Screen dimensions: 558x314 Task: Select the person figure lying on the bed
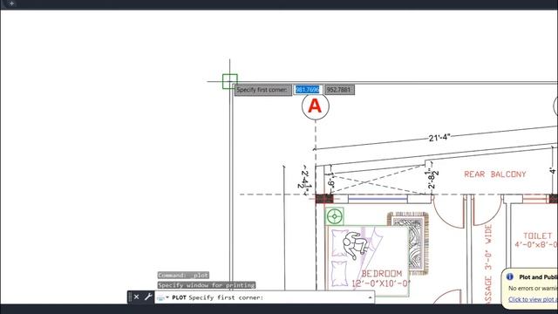355,245
